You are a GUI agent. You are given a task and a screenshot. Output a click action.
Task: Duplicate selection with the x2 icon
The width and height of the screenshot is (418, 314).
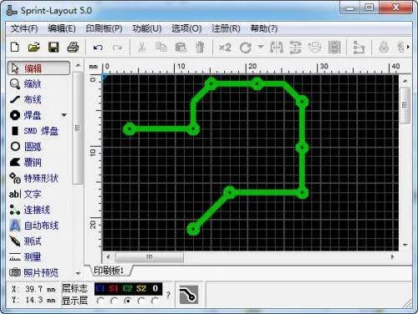(x=225, y=48)
